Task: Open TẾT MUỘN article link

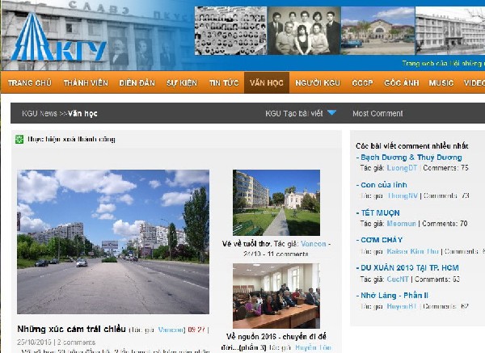Action: pyautogui.click(x=380, y=212)
